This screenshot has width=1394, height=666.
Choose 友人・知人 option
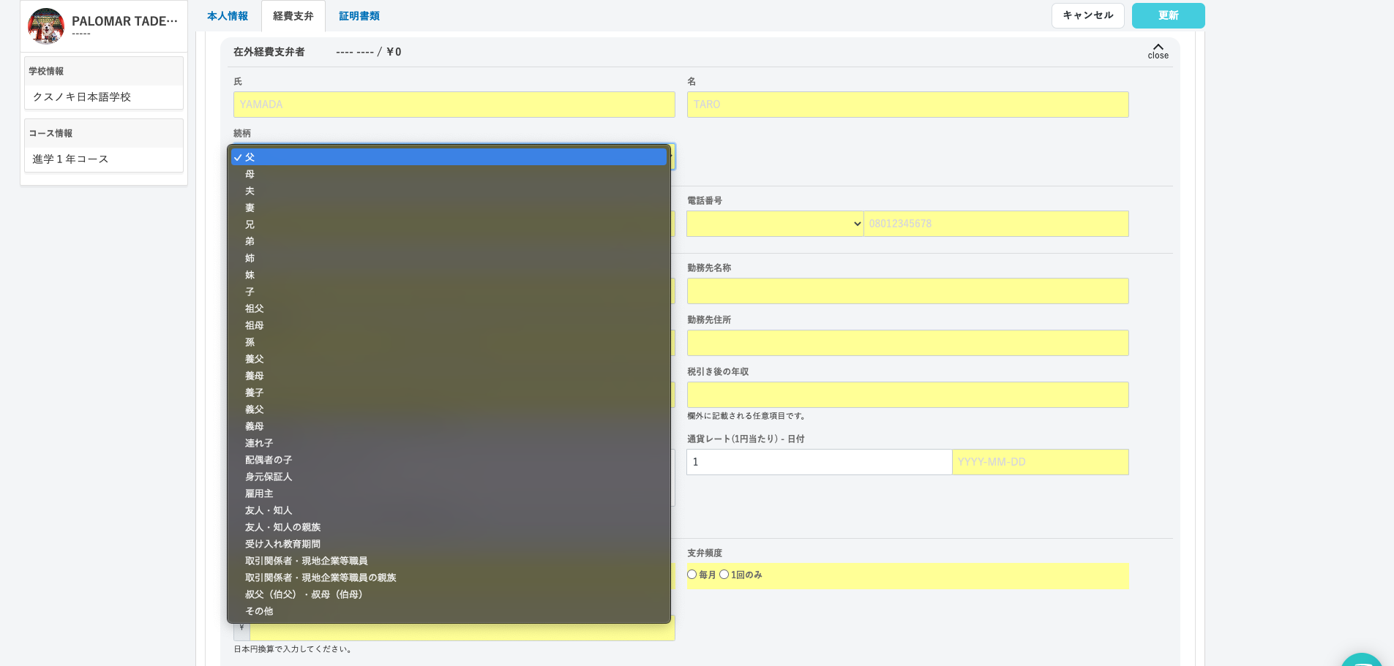(x=449, y=510)
